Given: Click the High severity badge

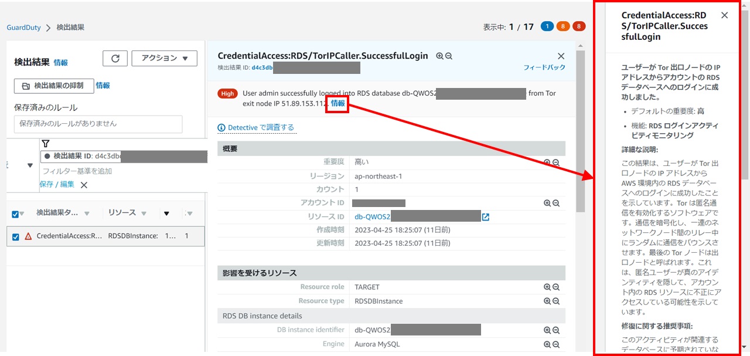Looking at the screenshot, I should 227,93.
